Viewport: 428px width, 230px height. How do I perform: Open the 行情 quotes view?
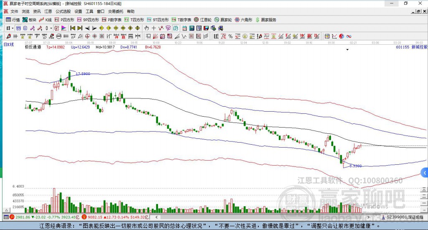(x=13, y=20)
